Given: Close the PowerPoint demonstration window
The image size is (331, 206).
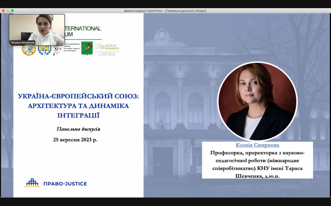Looking at the screenshot, I should click(3, 11).
